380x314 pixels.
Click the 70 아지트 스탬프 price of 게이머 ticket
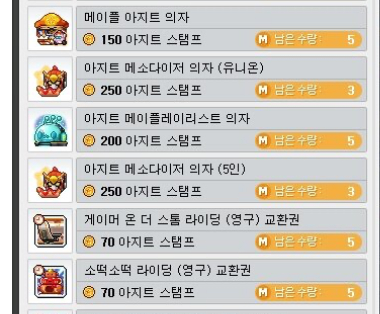[148, 242]
